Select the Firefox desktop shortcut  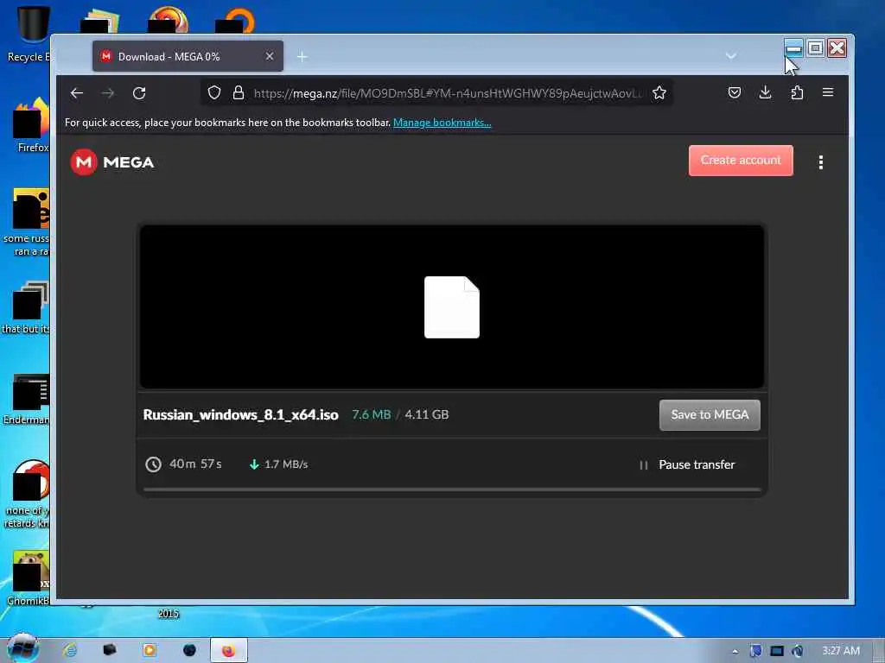32,125
